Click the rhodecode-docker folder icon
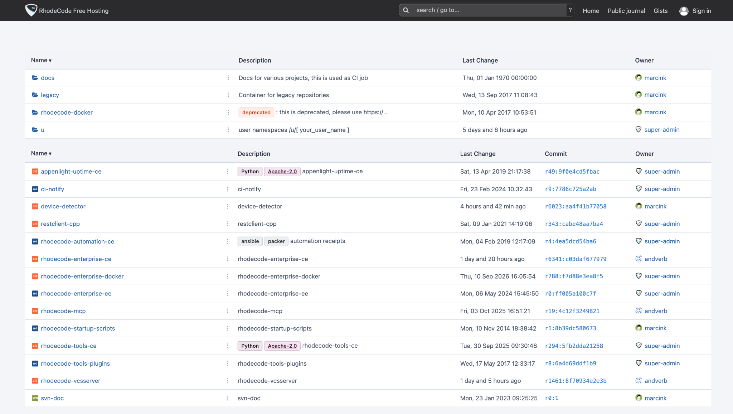The height and width of the screenshot is (414, 733). [x=35, y=112]
